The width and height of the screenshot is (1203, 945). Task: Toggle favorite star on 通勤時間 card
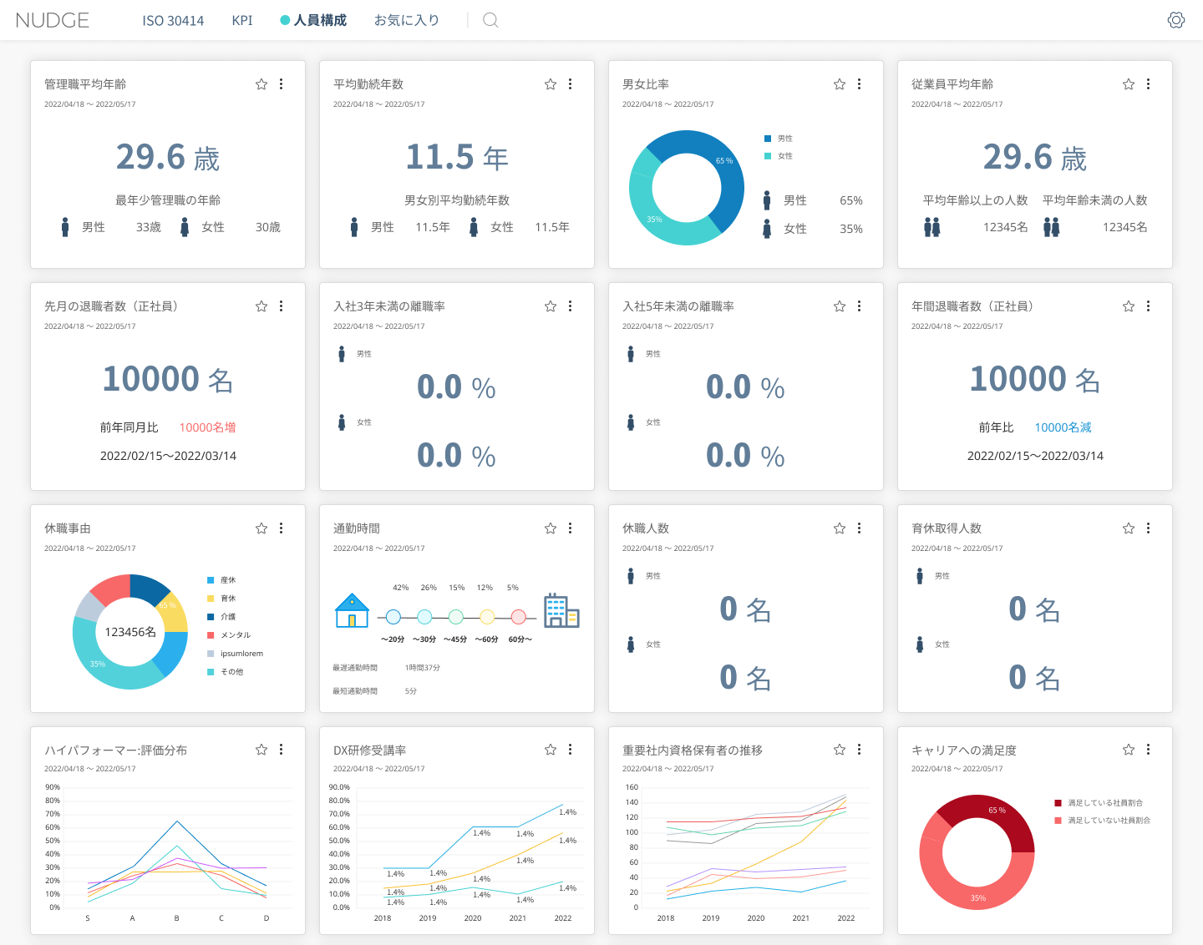(551, 528)
